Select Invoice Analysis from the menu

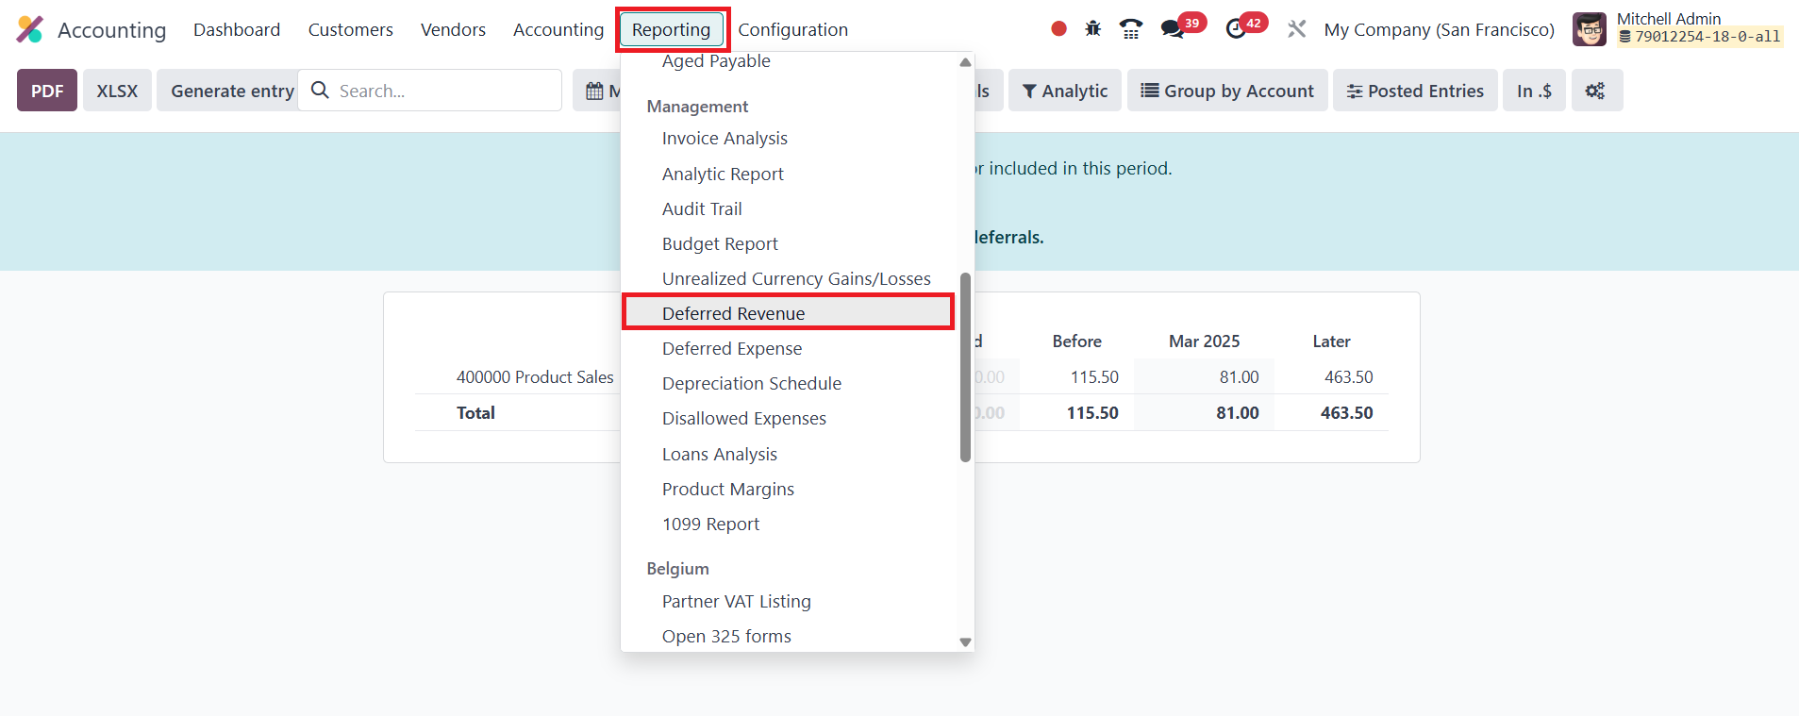point(725,139)
